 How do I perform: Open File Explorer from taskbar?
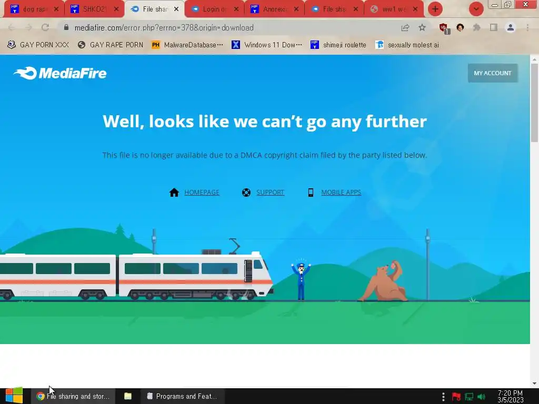[x=128, y=396]
